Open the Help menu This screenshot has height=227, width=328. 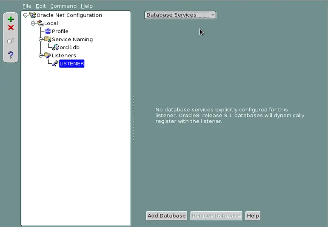87,6
